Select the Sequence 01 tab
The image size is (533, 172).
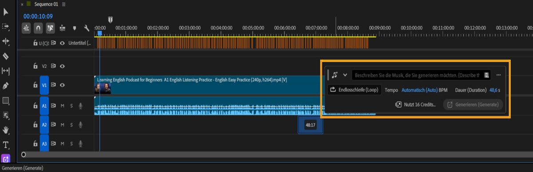(46, 4)
